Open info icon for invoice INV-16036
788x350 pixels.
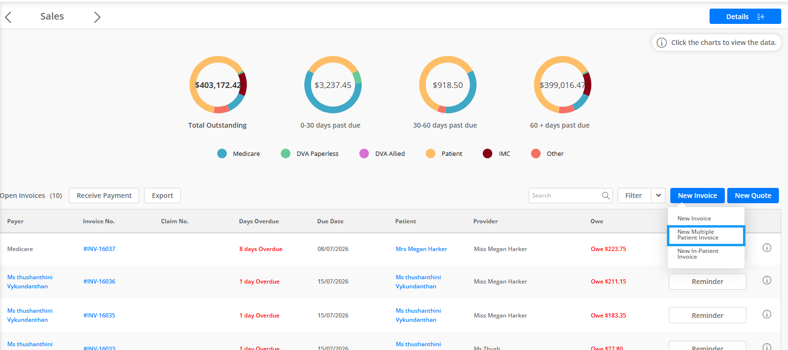click(767, 280)
